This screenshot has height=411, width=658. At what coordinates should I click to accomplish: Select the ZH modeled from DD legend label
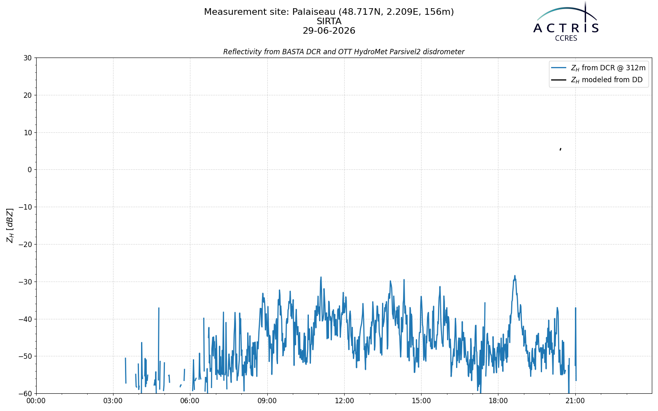pyautogui.click(x=607, y=80)
